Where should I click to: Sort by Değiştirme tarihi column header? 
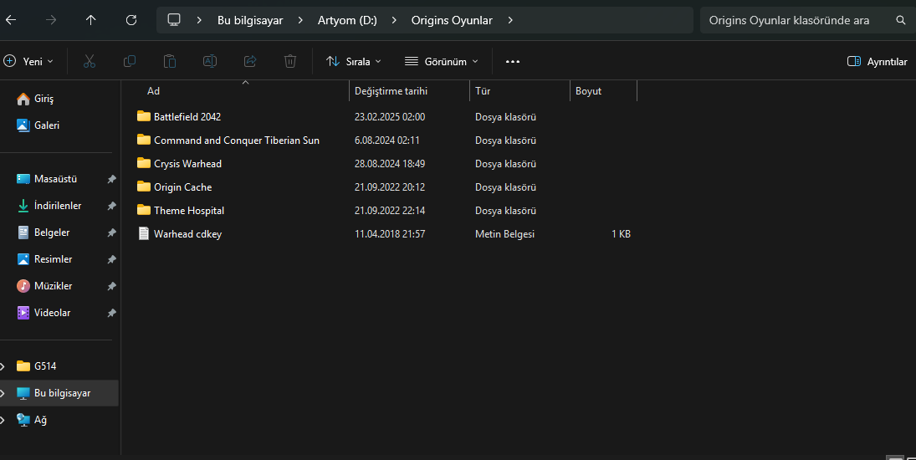(391, 91)
